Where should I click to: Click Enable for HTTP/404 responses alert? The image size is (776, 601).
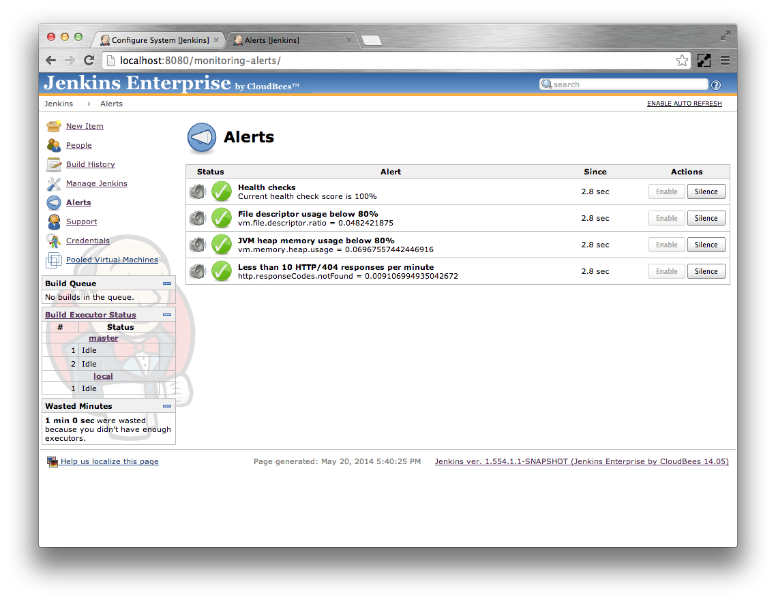[667, 271]
